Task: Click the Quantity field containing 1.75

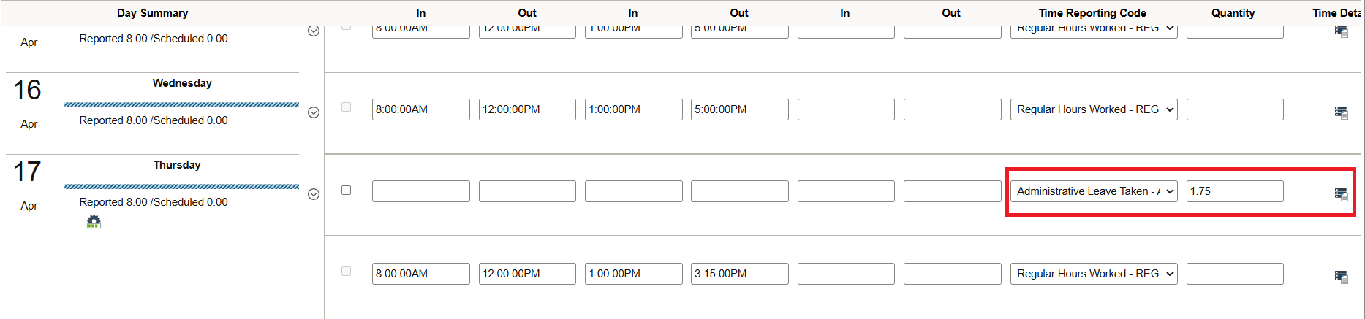Action: click(1235, 191)
